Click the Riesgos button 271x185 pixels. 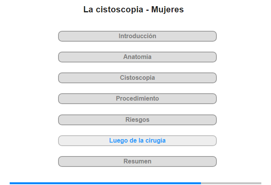click(137, 120)
